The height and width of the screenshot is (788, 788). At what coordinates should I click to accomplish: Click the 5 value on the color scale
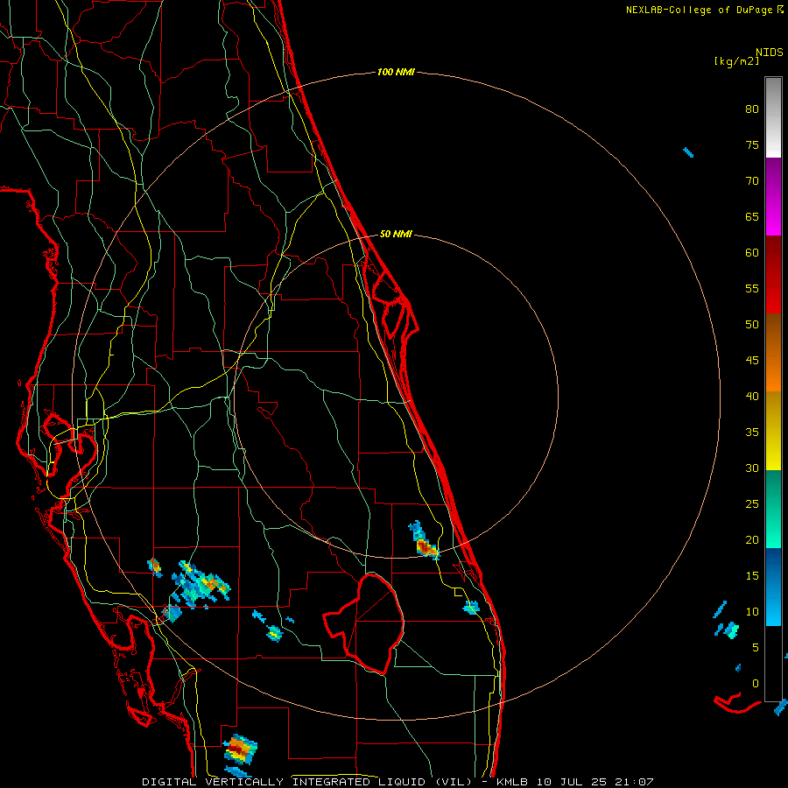(756, 648)
